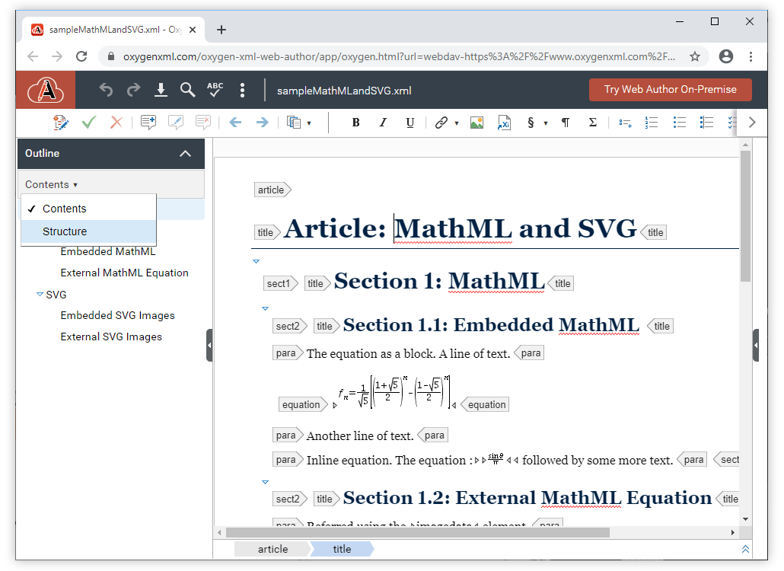Expand the right side panel with handle
Viewport: 784px width, 571px height.
tap(756, 345)
